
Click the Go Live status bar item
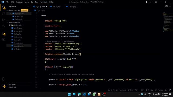point(149,90)
